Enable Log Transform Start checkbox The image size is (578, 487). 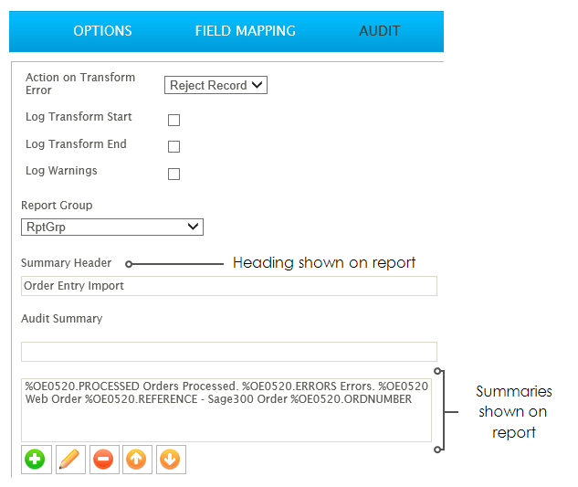tap(173, 120)
